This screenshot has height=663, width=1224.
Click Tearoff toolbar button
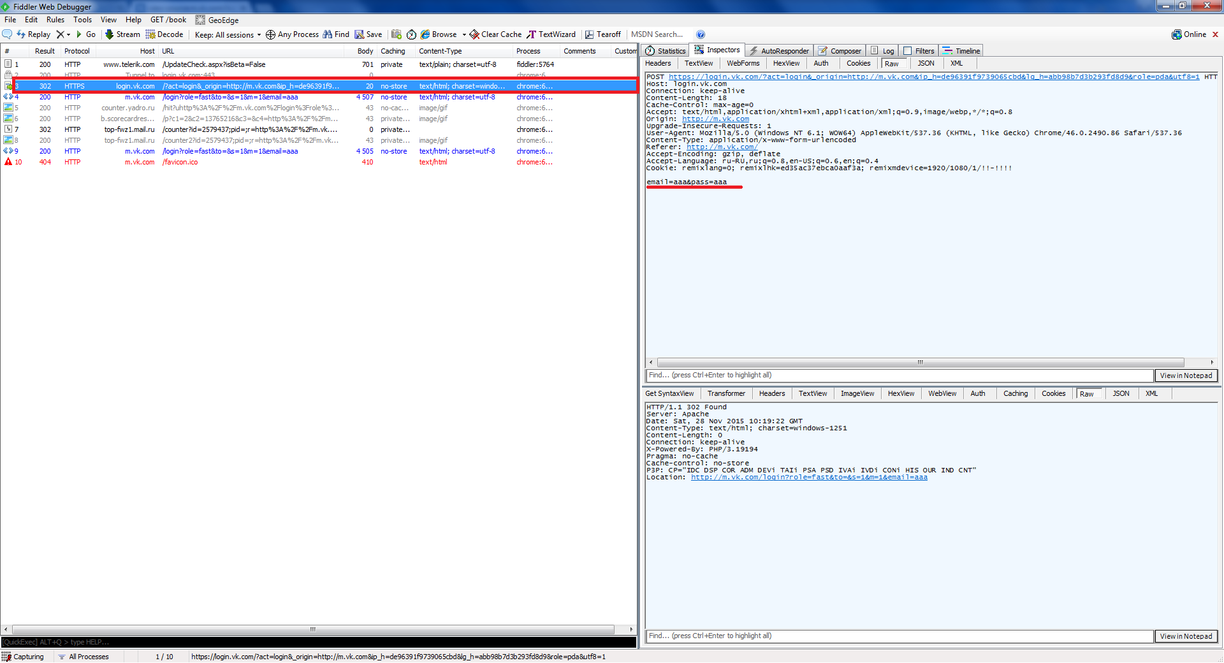pos(603,34)
